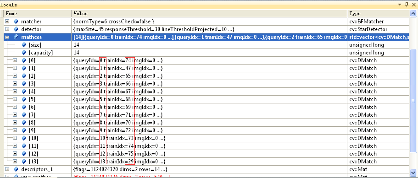418x178 pixels.
Task: Click the Locals panel title
Action: (9, 5)
